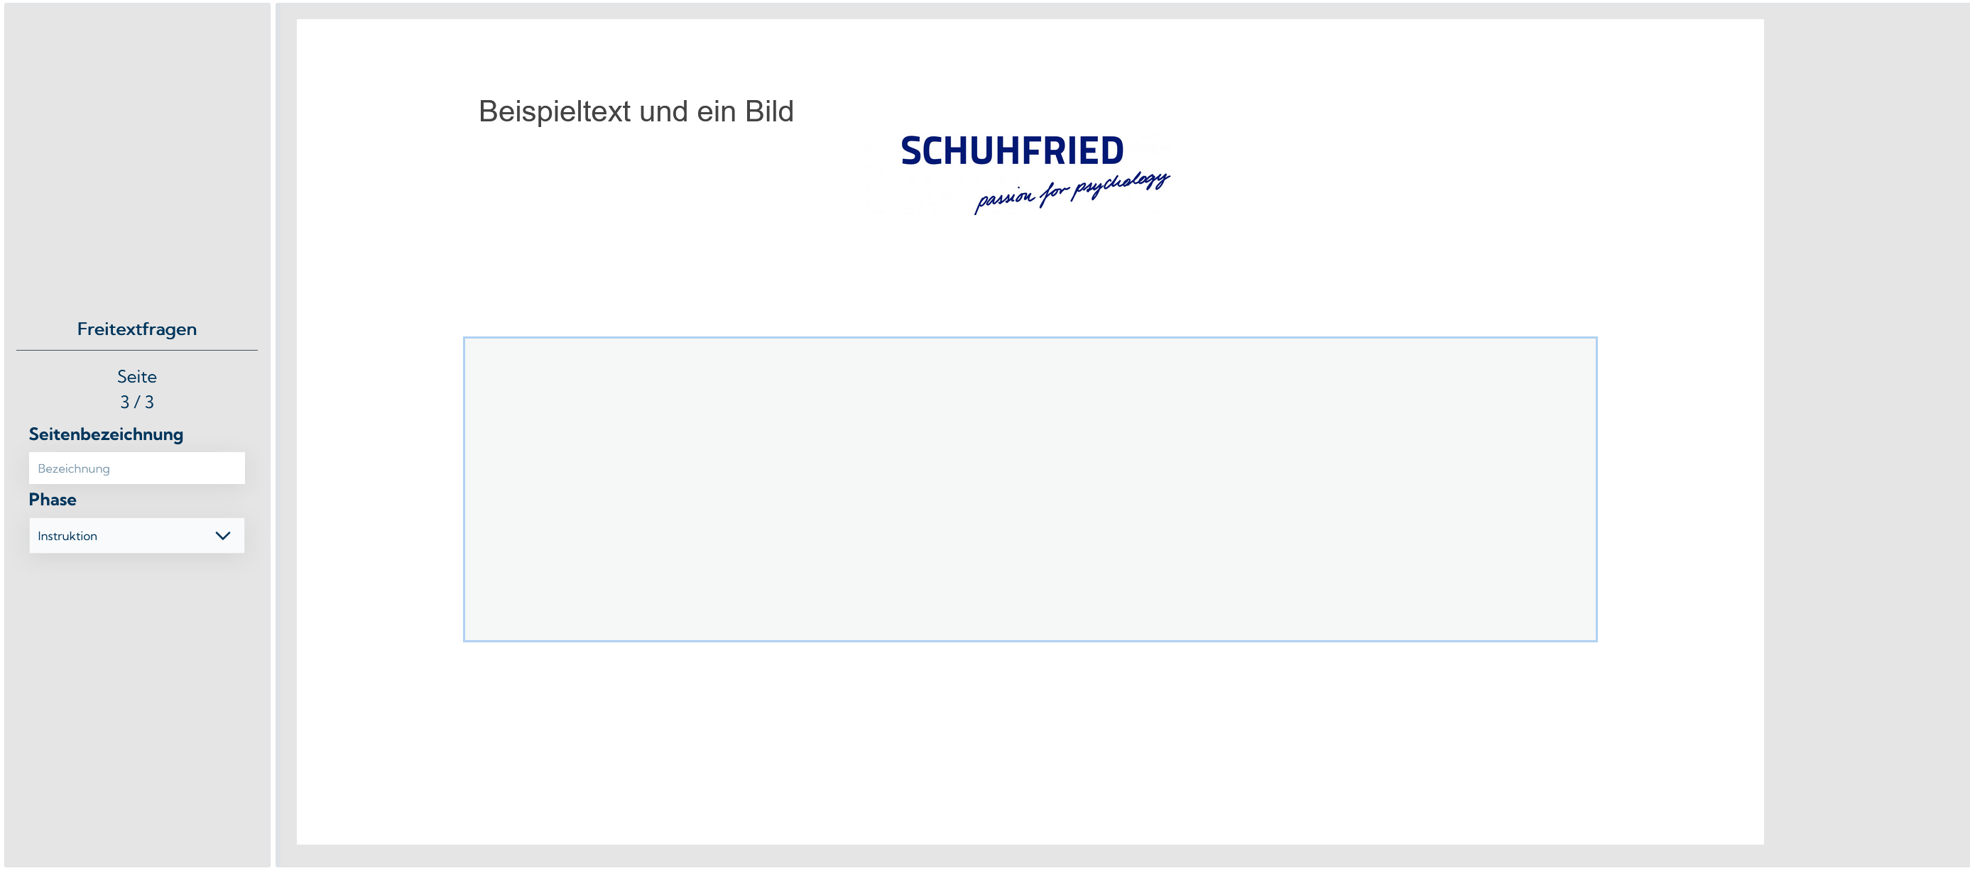Screen dimensions: 1970x873
Task: Click the Phase field label
Action: coord(52,500)
